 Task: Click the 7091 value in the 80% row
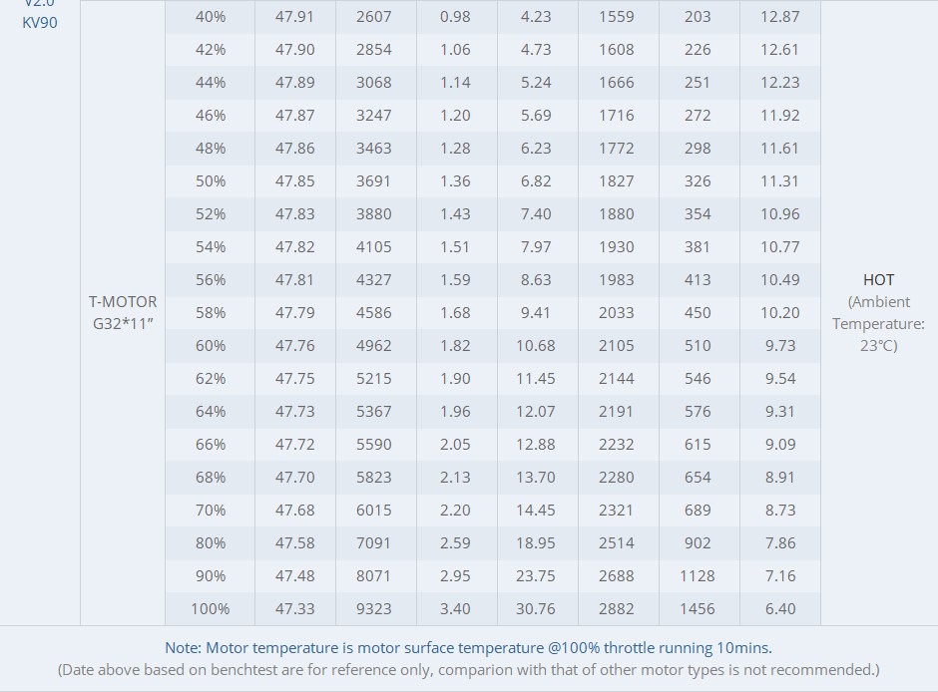point(374,542)
